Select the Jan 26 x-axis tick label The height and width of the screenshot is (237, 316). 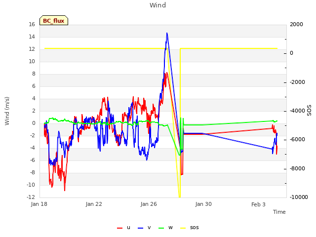(x=149, y=204)
